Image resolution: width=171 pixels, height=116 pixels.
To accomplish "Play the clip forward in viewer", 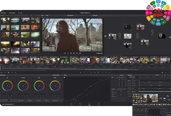I will 74,53.
